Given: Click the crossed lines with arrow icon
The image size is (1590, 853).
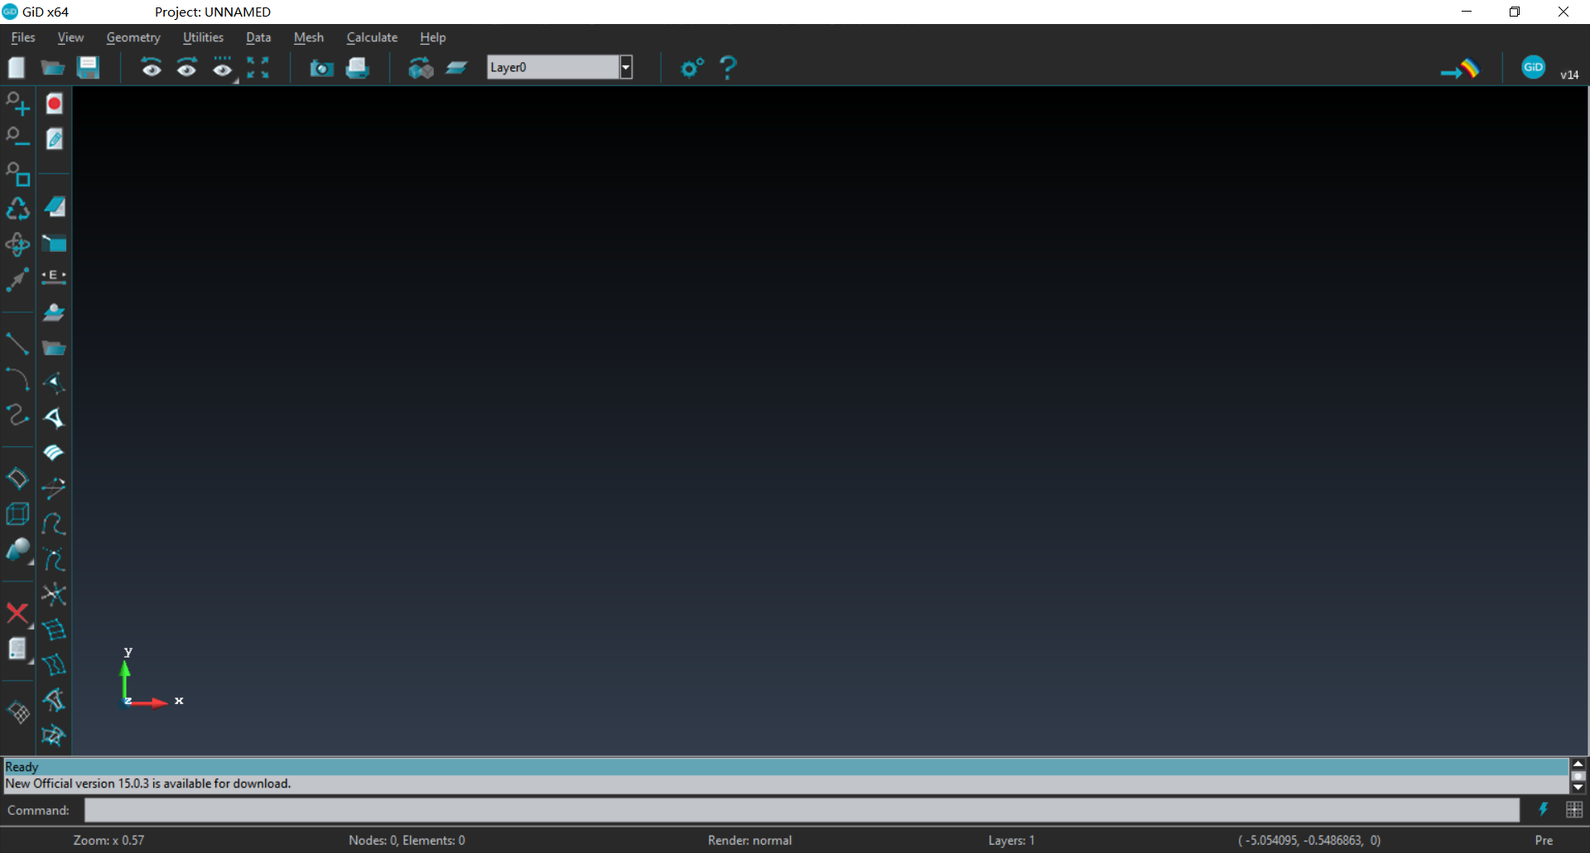Looking at the screenshot, I should pos(54,488).
